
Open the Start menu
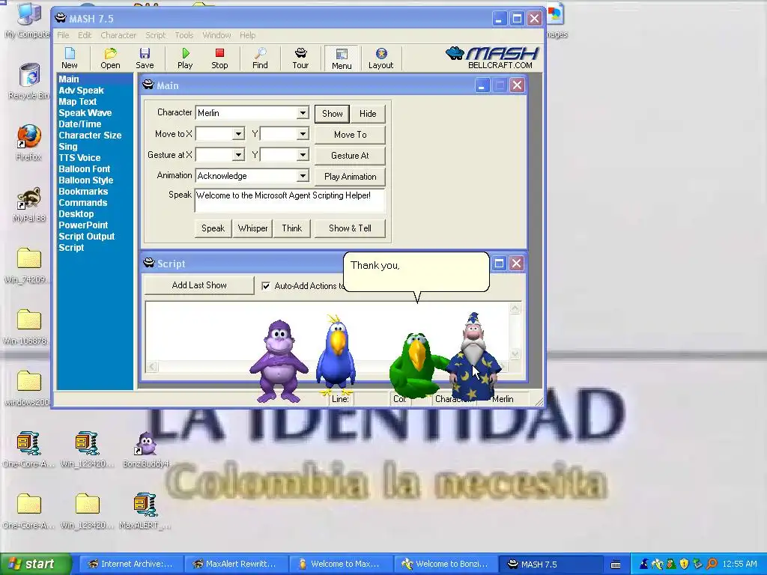tap(35, 564)
